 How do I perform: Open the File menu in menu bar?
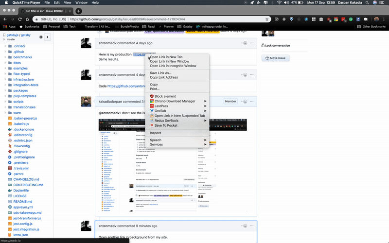[47, 3]
